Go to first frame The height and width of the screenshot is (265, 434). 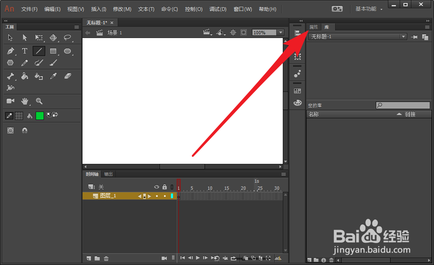182,258
